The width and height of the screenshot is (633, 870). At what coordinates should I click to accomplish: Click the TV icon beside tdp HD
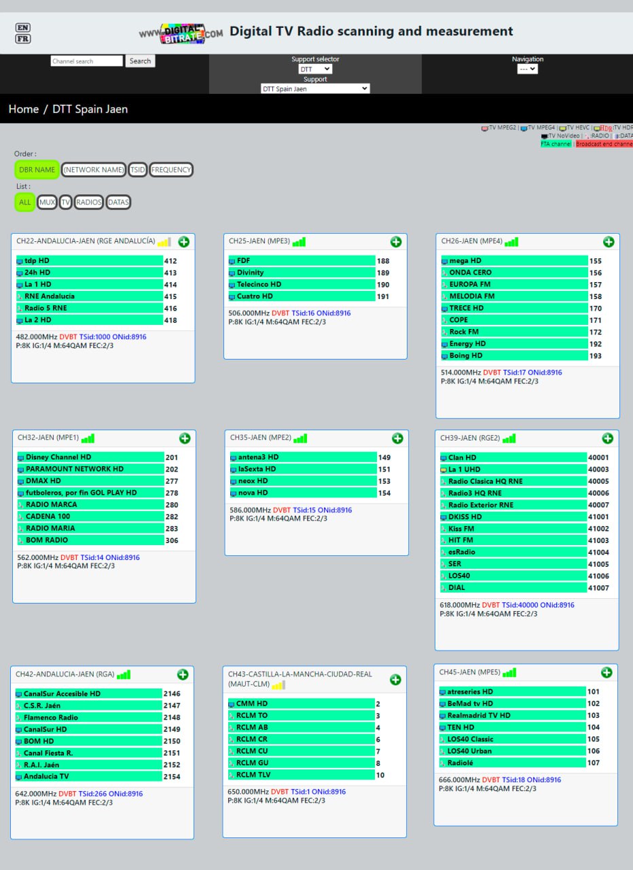tap(20, 261)
